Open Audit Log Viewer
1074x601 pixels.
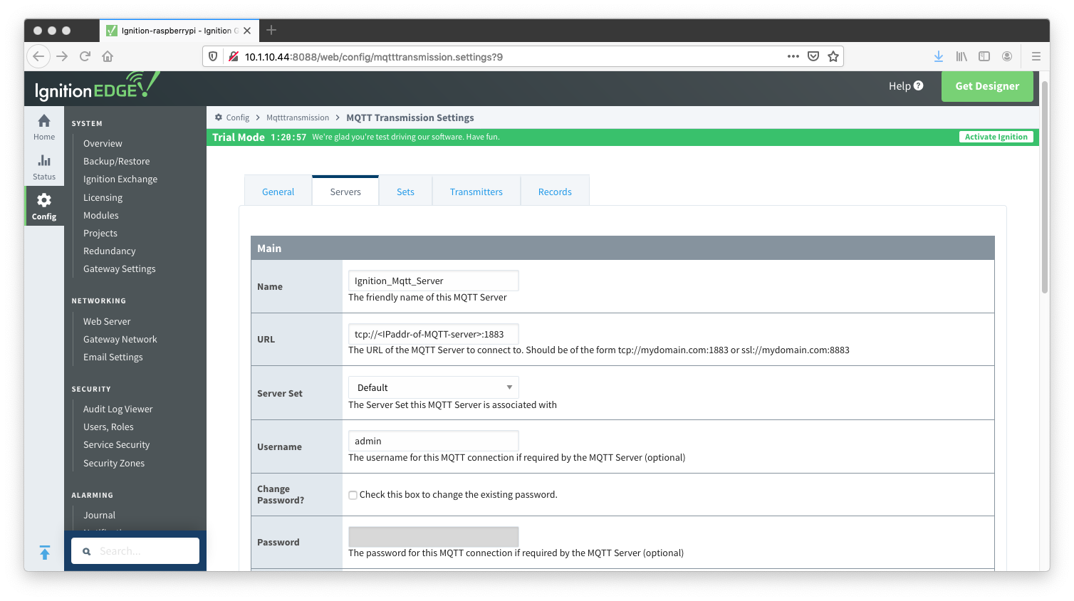point(118,409)
